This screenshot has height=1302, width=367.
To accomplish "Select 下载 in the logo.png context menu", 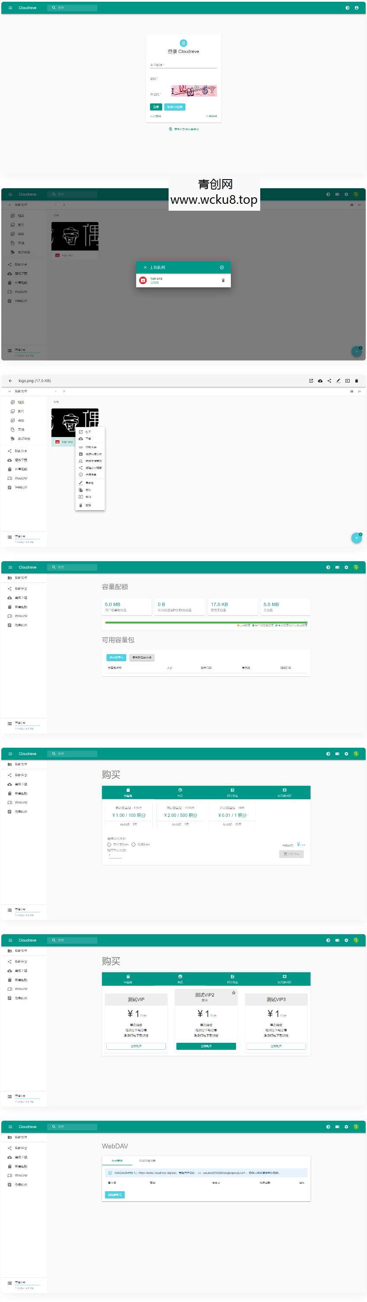I will (90, 439).
